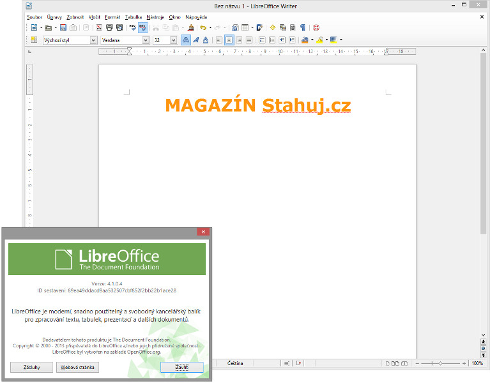Click the Increase Indent icon
Image resolution: width=490 pixels, height=383 pixels.
click(x=292, y=40)
